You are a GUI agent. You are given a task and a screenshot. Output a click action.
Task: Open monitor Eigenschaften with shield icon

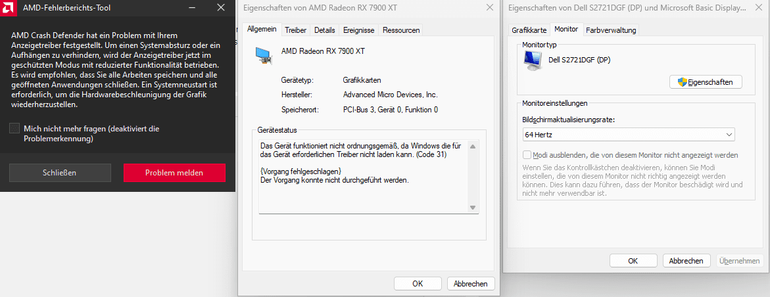706,82
